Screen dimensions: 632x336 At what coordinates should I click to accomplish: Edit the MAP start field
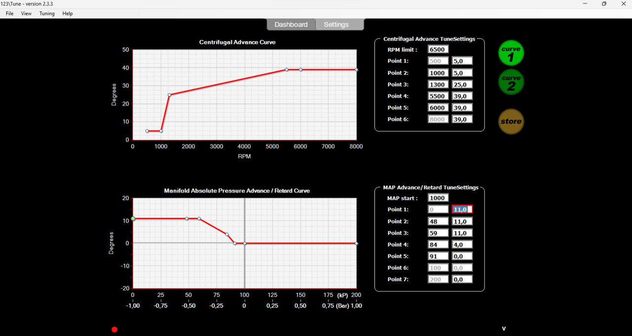(438, 198)
